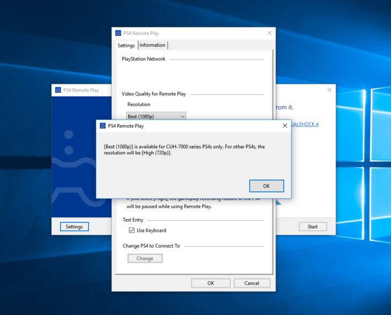Switch to the Information tab
The height and width of the screenshot is (315, 391).
pos(153,45)
